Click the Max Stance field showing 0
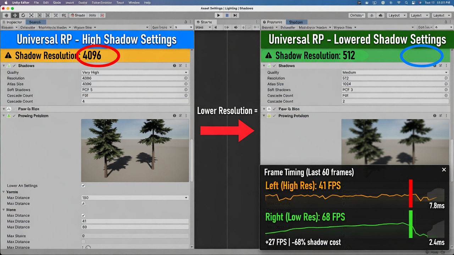The image size is (454, 255). [x=135, y=236]
